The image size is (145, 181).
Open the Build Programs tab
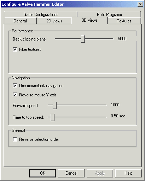click(109, 15)
